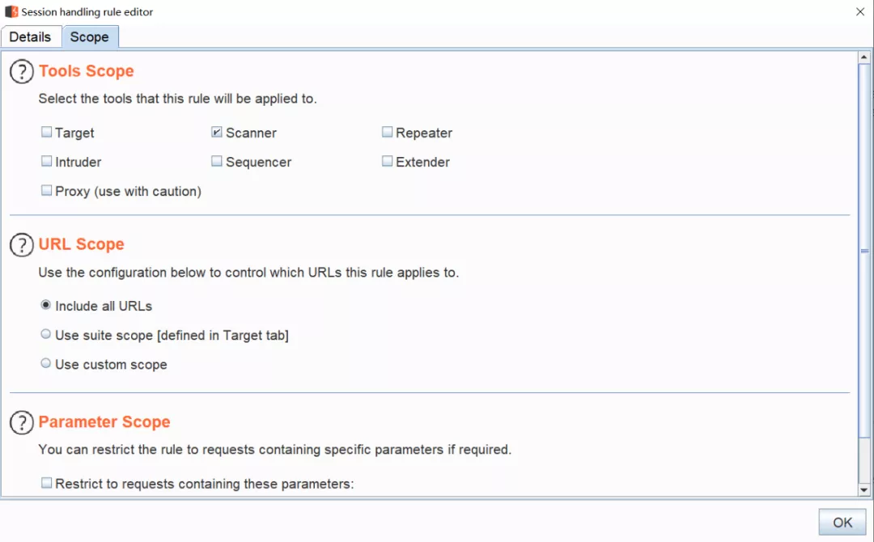This screenshot has width=874, height=542.
Task: Check the Sequencer option
Action: (x=217, y=161)
